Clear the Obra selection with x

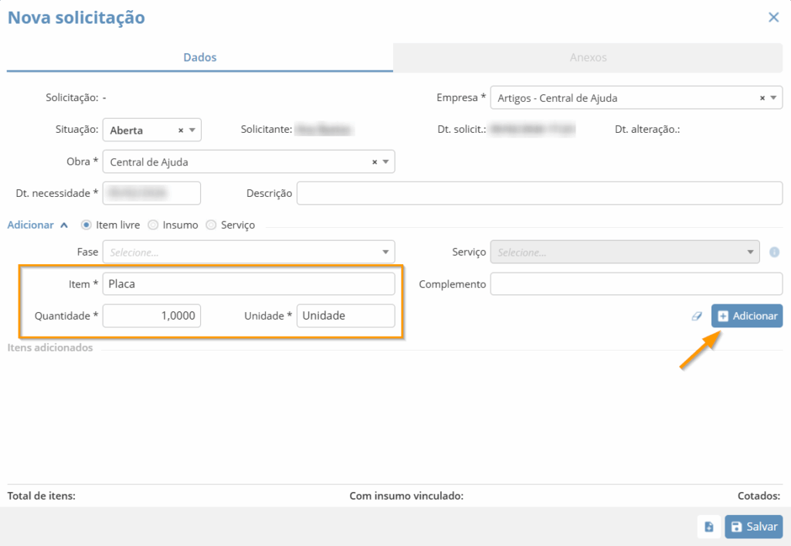(x=375, y=162)
